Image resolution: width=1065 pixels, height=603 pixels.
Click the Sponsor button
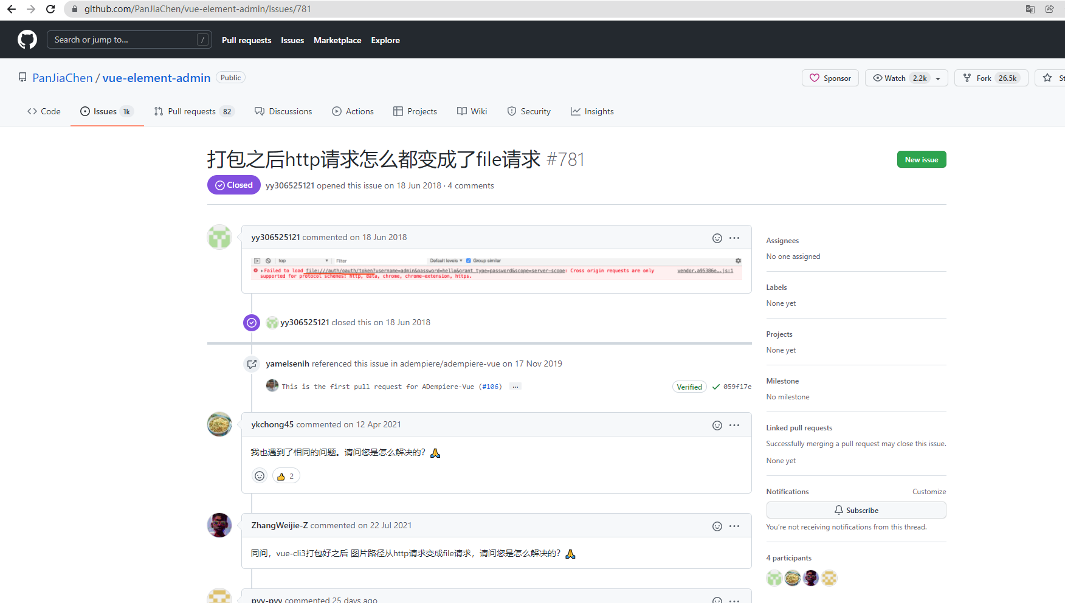click(x=830, y=78)
